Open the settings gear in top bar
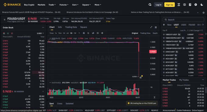The width and height of the screenshot is (207, 112). [x=196, y=5]
